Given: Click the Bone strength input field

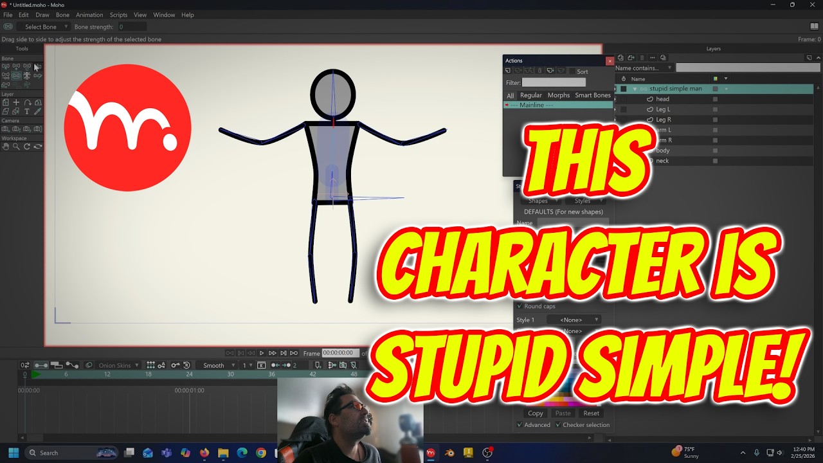Looking at the screenshot, I should click(131, 27).
